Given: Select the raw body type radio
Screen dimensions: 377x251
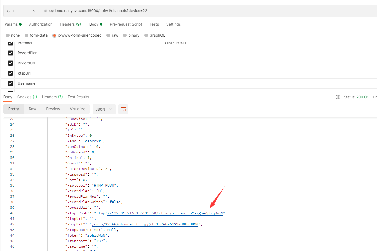Looking at the screenshot, I should click(x=108, y=35).
